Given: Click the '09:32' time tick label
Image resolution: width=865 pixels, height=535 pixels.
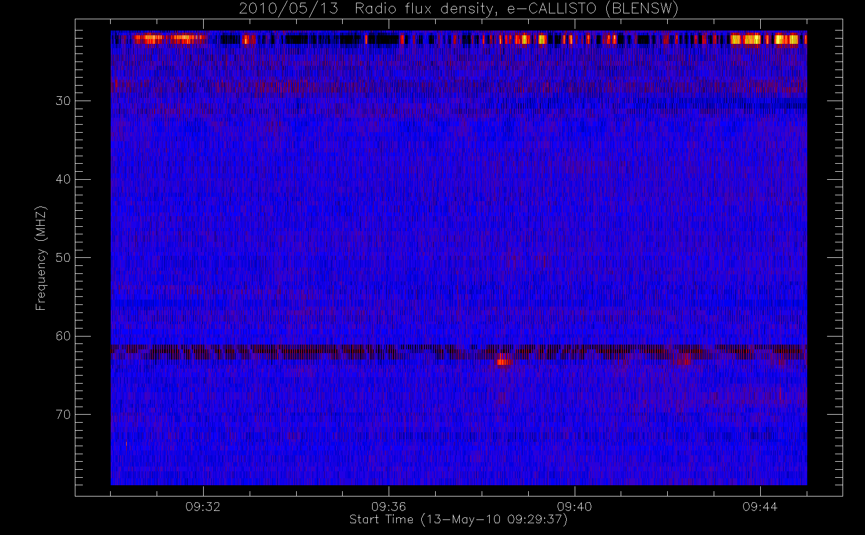Looking at the screenshot, I should [x=203, y=507].
